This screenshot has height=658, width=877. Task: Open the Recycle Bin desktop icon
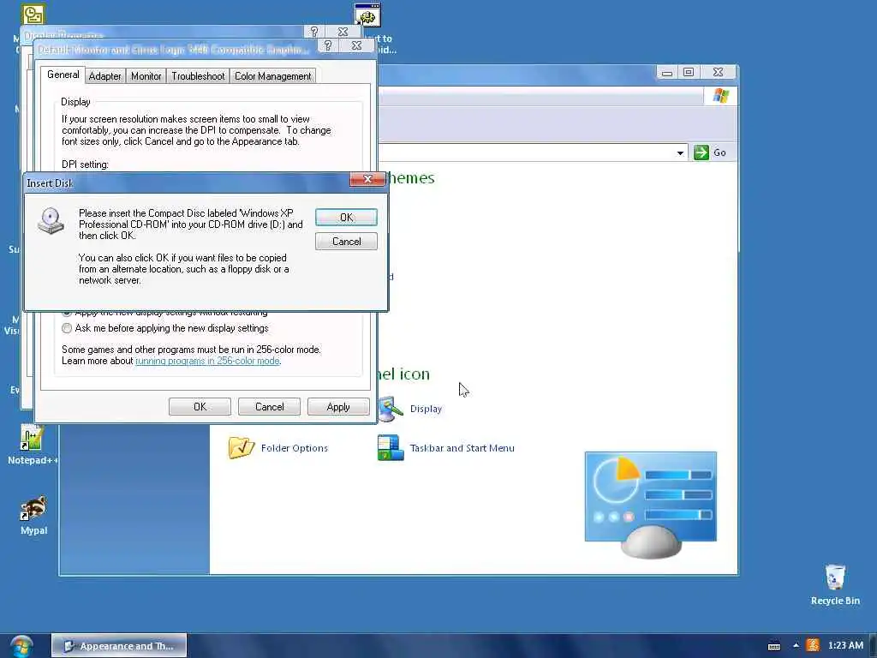(835, 584)
